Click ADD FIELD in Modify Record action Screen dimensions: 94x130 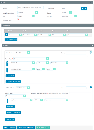(10, 76)
